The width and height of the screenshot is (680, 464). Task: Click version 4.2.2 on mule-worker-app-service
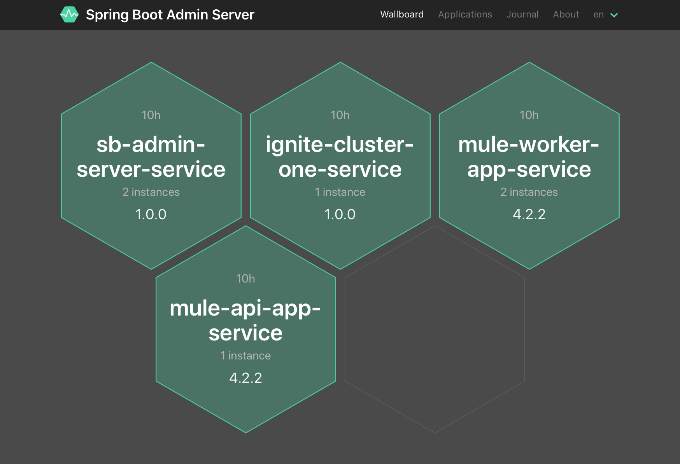(x=529, y=214)
